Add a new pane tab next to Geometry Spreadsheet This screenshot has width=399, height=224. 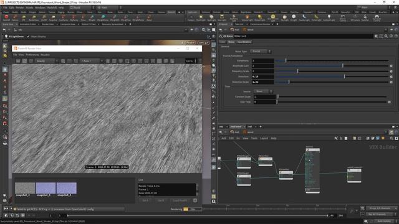coord(130,24)
